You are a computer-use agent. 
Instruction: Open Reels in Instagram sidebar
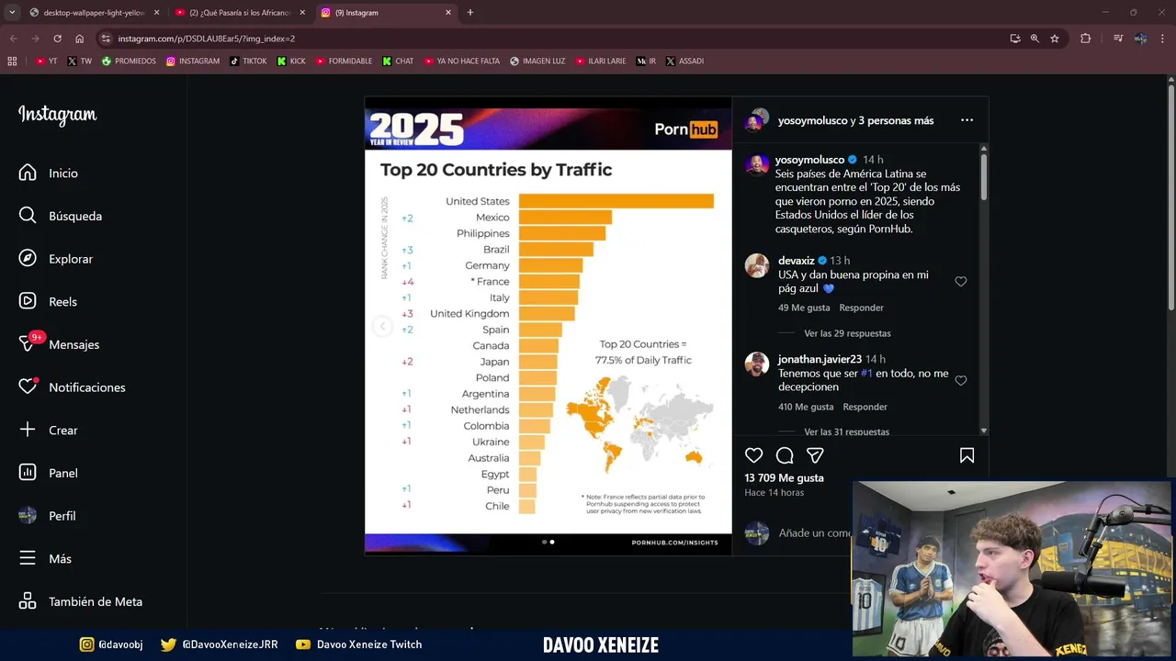click(x=48, y=302)
